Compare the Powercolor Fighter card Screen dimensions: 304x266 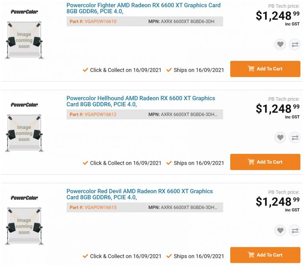pos(295,44)
